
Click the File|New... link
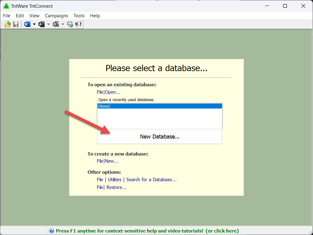[107, 161]
